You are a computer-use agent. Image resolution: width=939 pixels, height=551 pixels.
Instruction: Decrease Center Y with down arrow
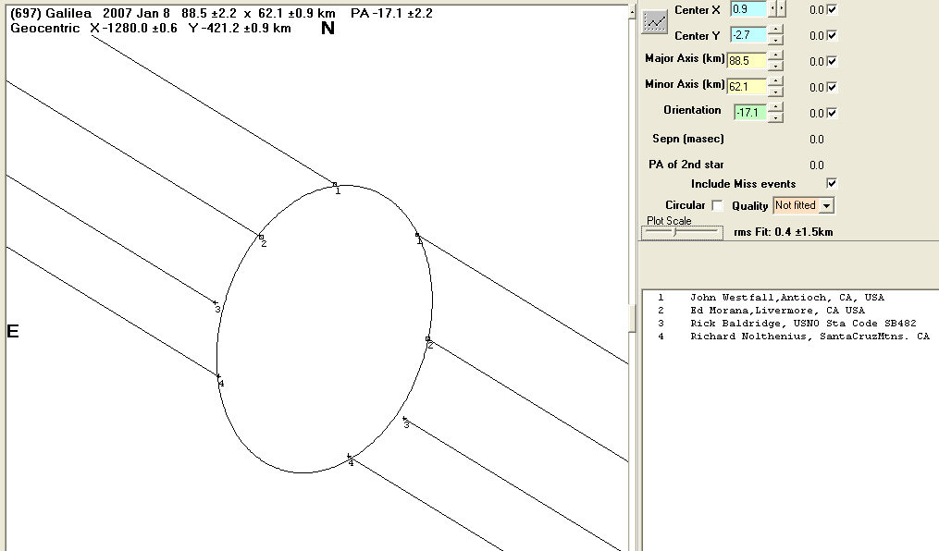(x=775, y=40)
